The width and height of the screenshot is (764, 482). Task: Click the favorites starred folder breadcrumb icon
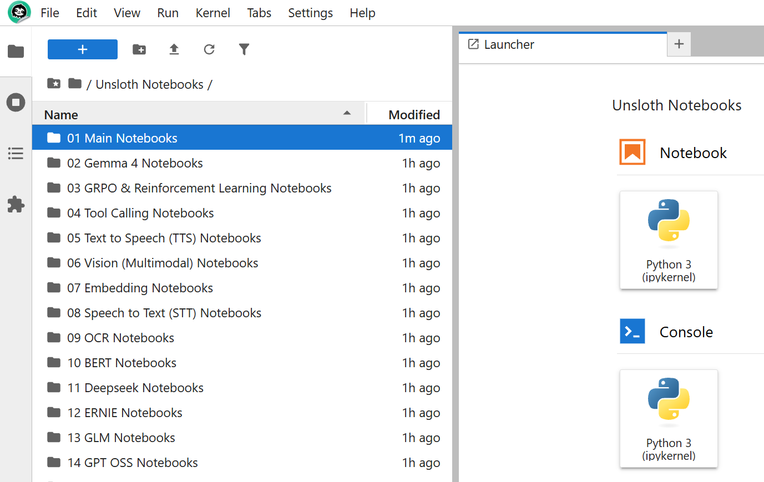pos(54,84)
